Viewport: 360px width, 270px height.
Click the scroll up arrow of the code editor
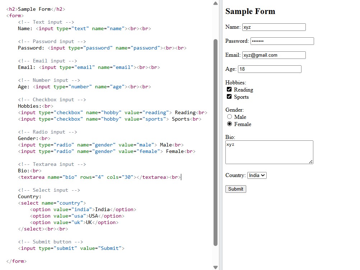(215, 3)
